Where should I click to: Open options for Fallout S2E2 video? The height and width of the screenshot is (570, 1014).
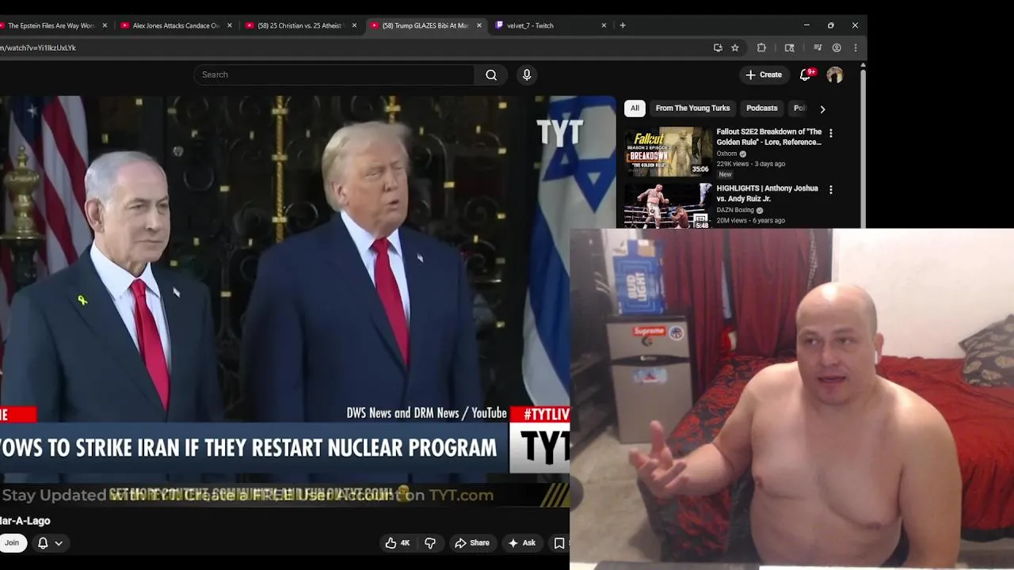(x=830, y=133)
